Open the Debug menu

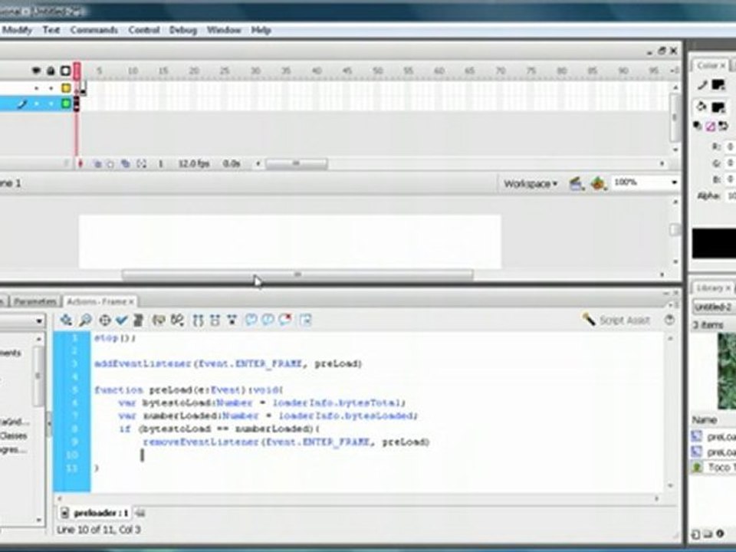click(183, 30)
